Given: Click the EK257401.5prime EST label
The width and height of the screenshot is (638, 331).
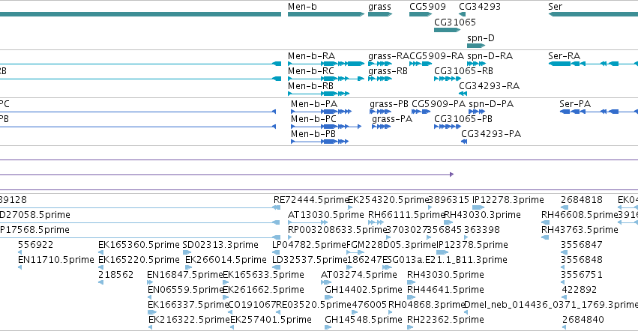Looking at the screenshot, I should point(271,320).
